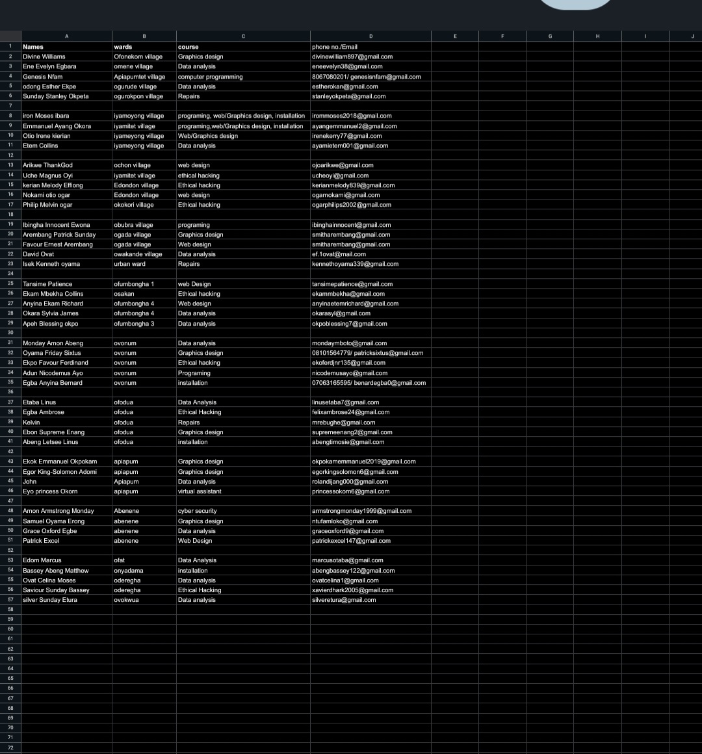Select cell 'Ene Evelyn Egbara'
The image size is (702, 754).
click(x=66, y=66)
